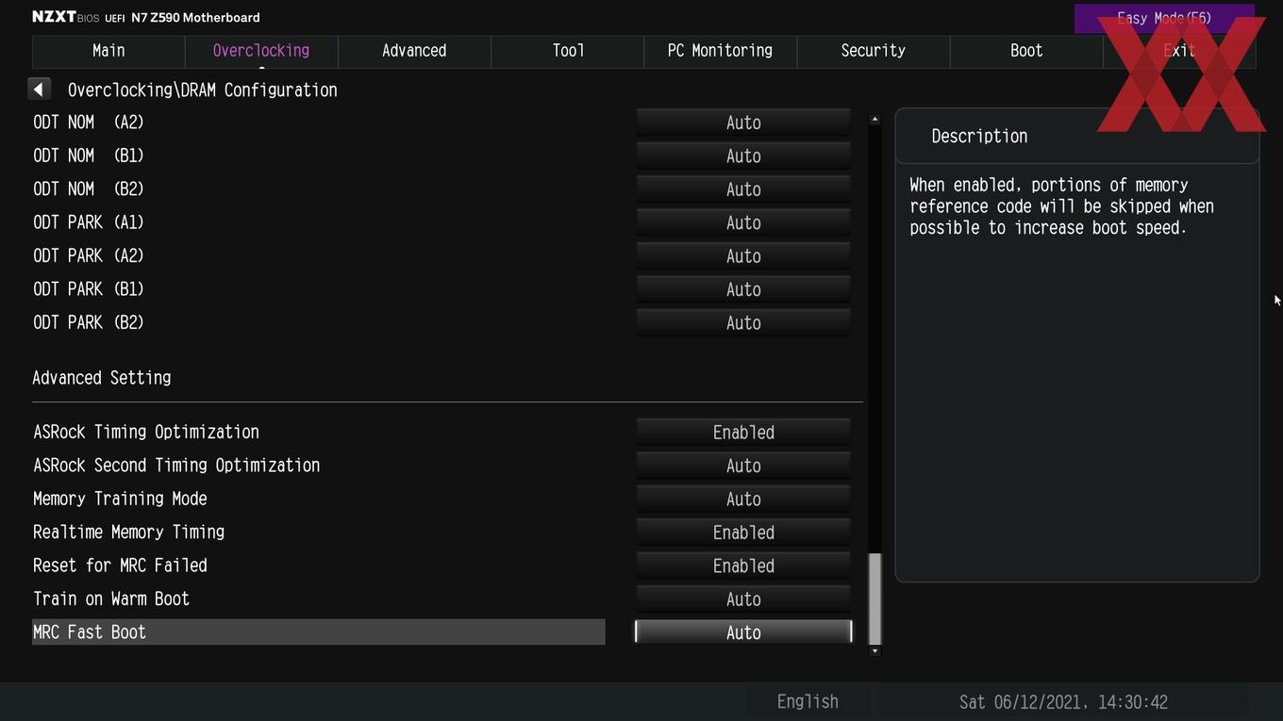Viewport: 1283px width, 721px height.
Task: Click the back arrow icon beside Overclocking\DRAM Configuration
Action: pyautogui.click(x=39, y=90)
